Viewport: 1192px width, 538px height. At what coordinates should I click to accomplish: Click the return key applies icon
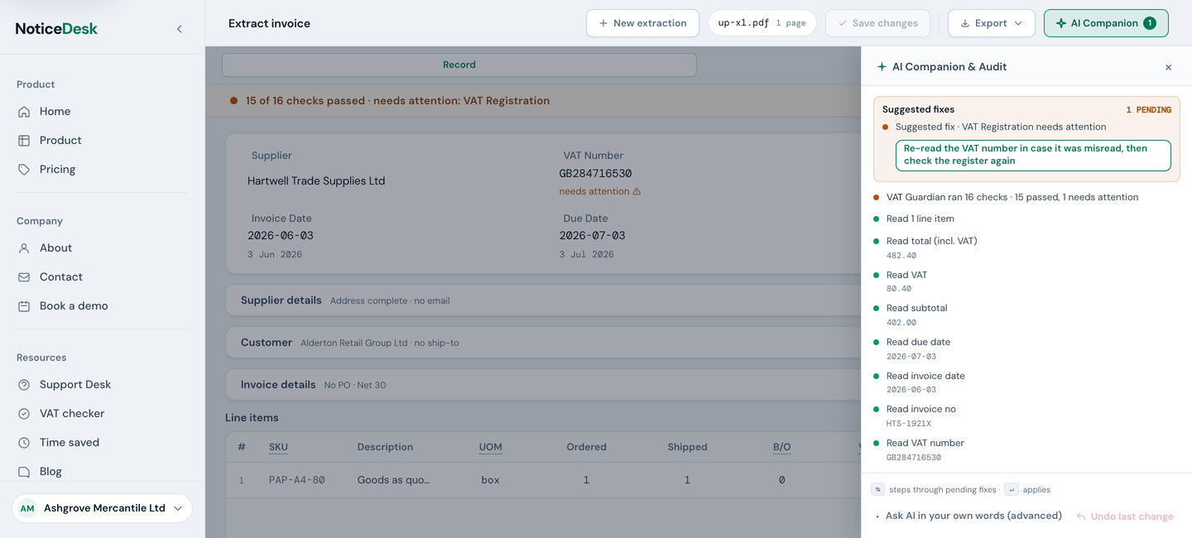[x=1011, y=489]
